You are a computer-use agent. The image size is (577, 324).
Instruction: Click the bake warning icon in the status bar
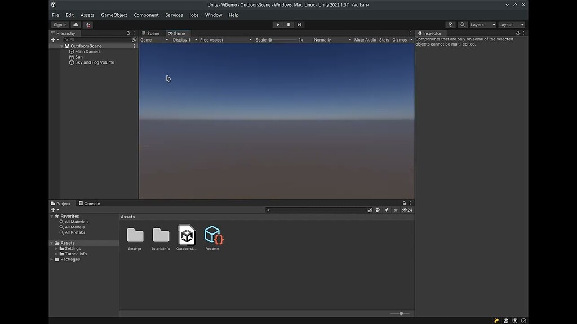coord(495,321)
